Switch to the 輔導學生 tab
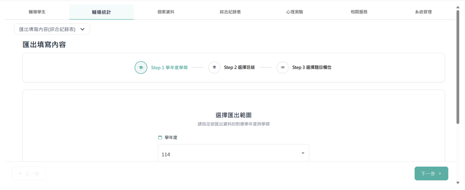Viewport: 465px width, 190px height. (x=37, y=12)
